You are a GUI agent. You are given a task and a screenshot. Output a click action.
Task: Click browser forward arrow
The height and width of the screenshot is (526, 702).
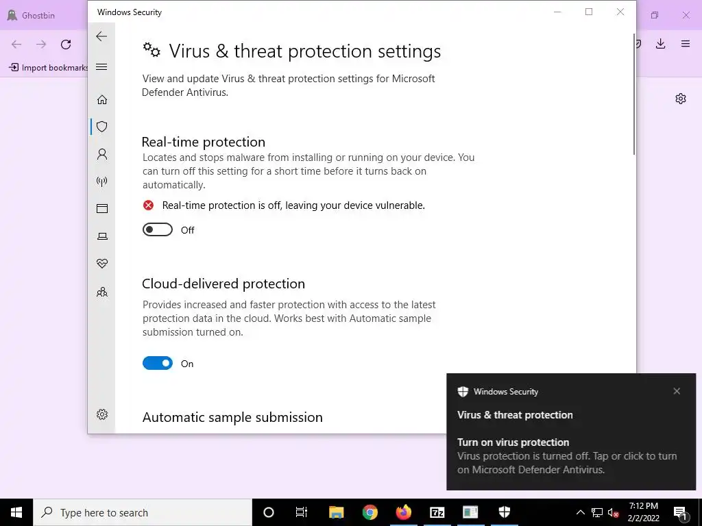point(41,45)
